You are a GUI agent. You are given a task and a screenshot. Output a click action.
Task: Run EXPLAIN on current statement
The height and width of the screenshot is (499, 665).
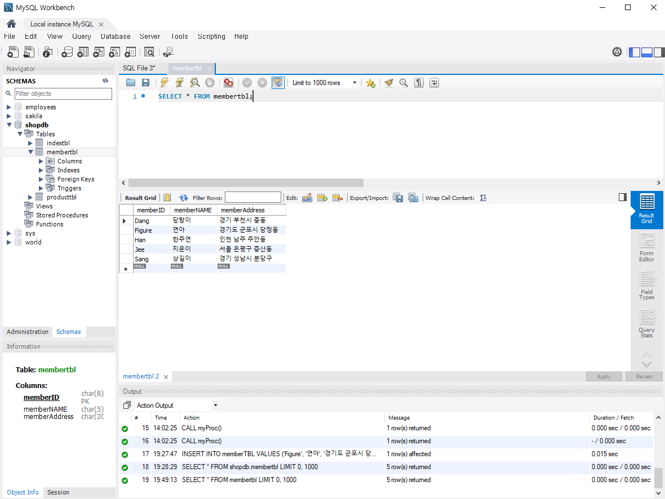click(x=194, y=83)
